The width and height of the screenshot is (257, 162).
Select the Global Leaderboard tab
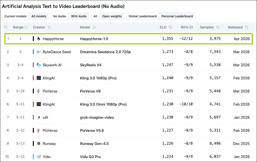coord(143,16)
